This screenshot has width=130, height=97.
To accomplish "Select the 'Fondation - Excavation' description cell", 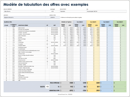I will (x=31, y=33).
